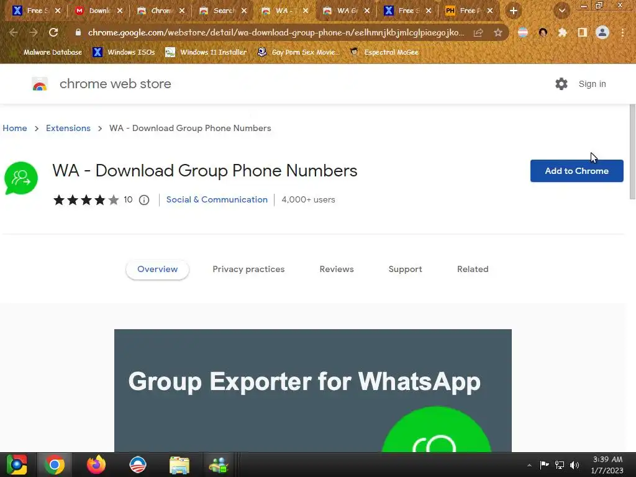Open Chrome three-dot menu
This screenshot has width=636, height=477.
622,32
